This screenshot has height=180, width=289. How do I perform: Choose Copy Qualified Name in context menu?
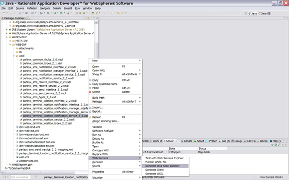115,84
